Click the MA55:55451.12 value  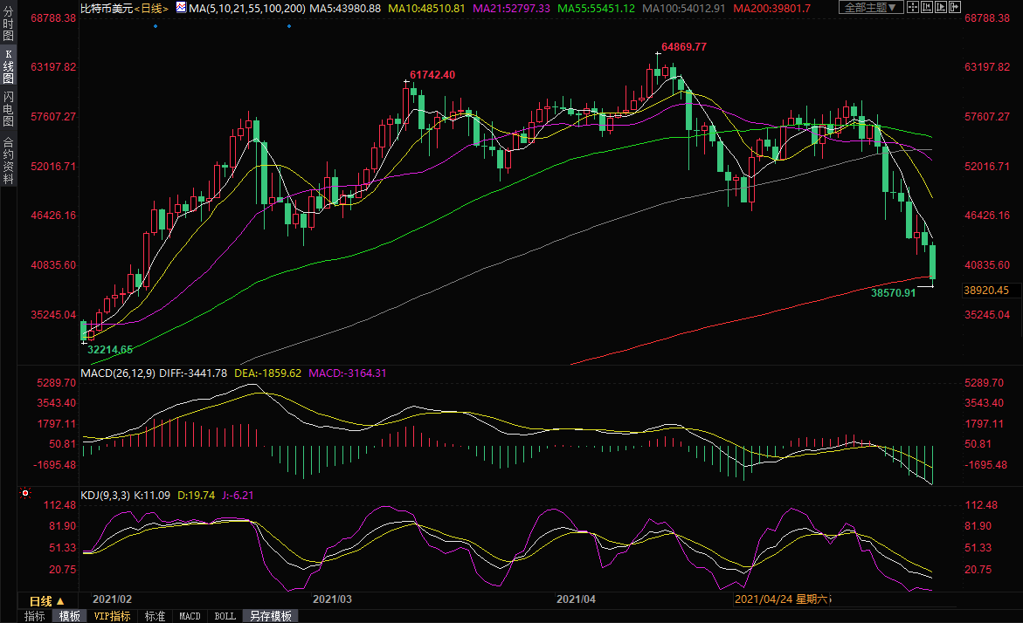[597, 9]
